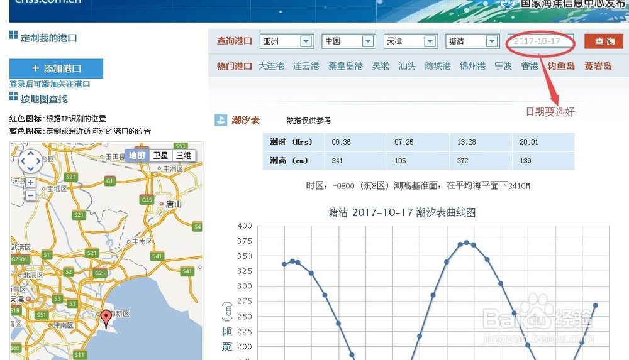Open the 大连港 hot port link
This screenshot has height=360, width=629.
[271, 66]
